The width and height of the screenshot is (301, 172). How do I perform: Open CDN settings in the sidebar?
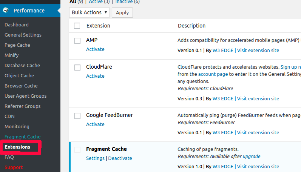pyautogui.click(x=9, y=116)
